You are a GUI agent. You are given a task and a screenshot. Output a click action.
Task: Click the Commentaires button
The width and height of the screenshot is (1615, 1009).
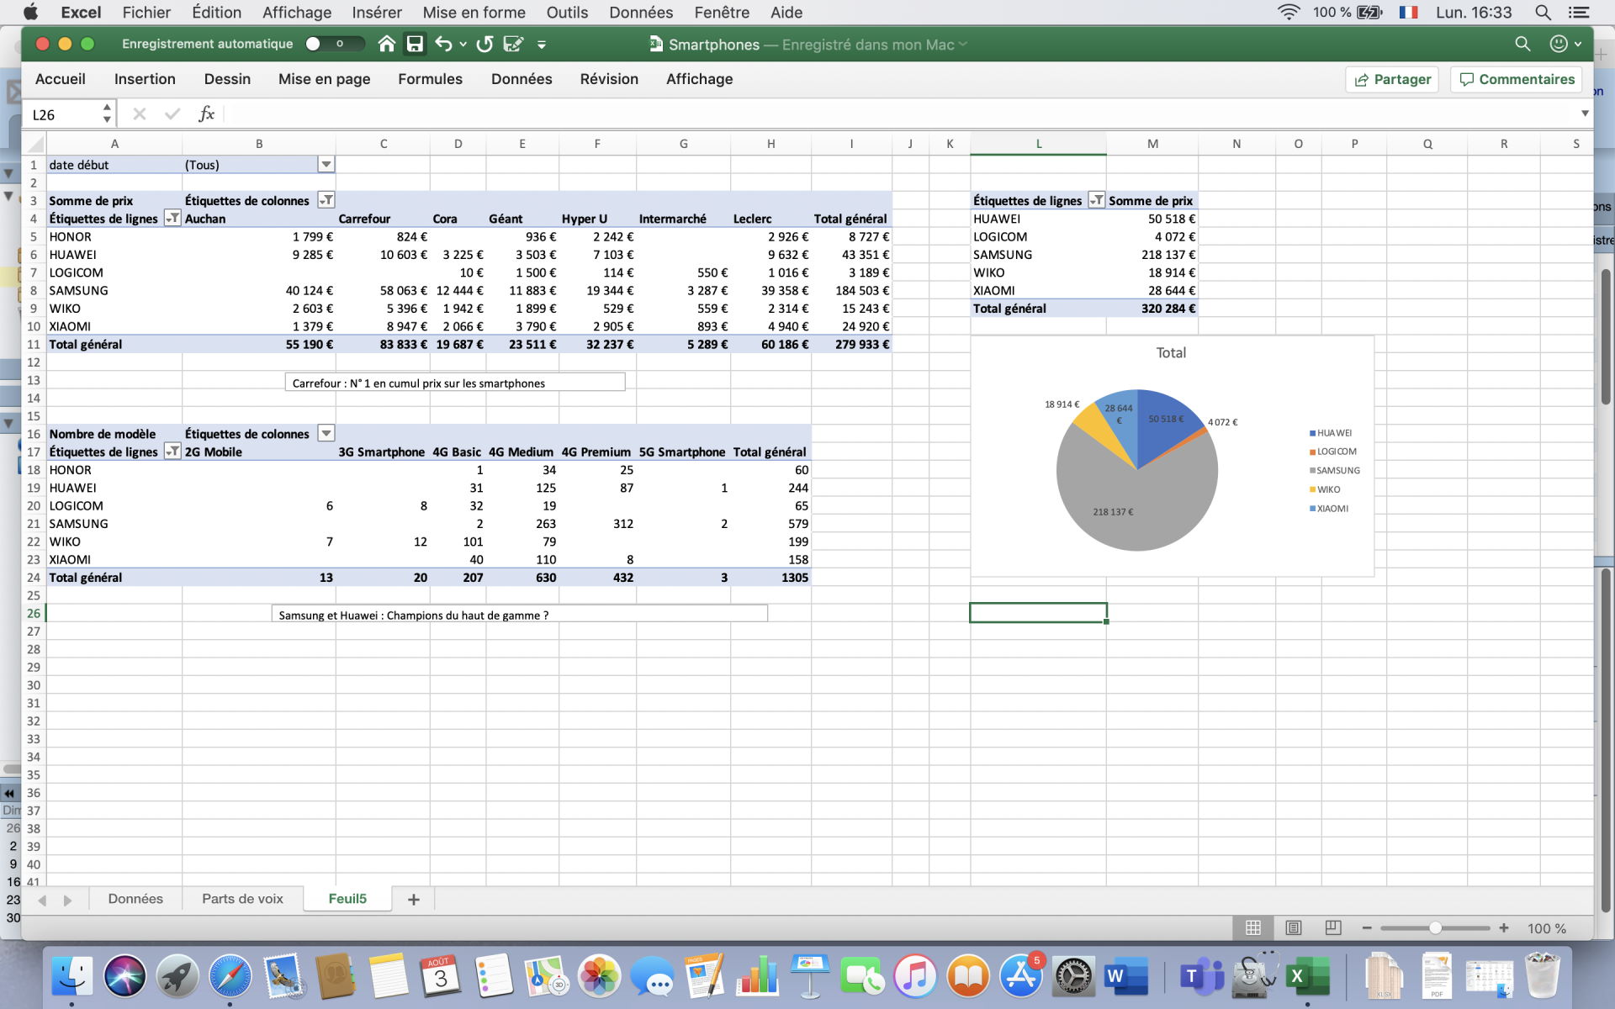pyautogui.click(x=1517, y=79)
